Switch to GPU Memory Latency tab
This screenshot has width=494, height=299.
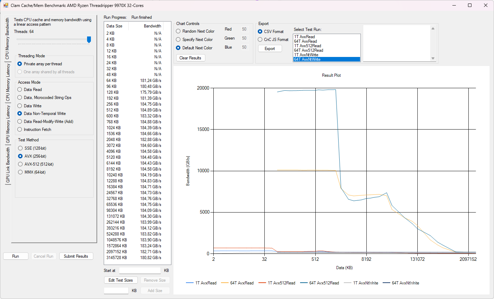7,124
